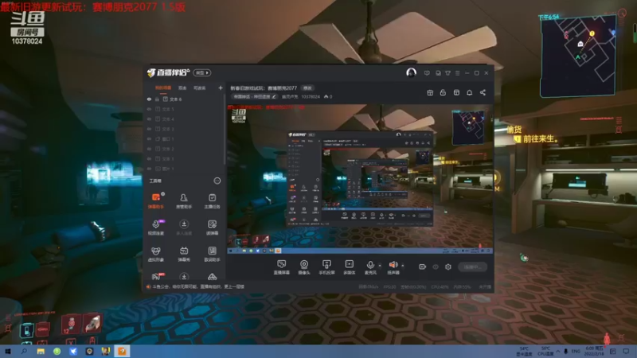The height and width of the screenshot is (358, 637).
Task: Click the stream preview thumbnail area
Action: point(360,179)
